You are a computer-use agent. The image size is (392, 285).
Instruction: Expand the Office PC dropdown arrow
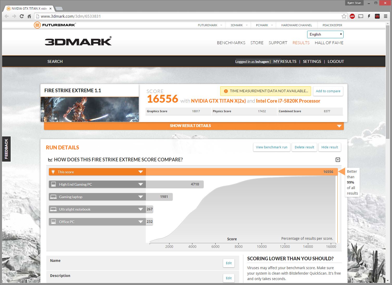point(141,222)
